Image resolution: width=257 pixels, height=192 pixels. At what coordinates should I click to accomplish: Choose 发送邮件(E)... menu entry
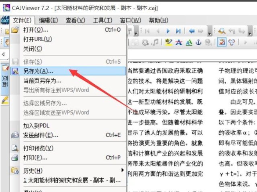coord(68,135)
